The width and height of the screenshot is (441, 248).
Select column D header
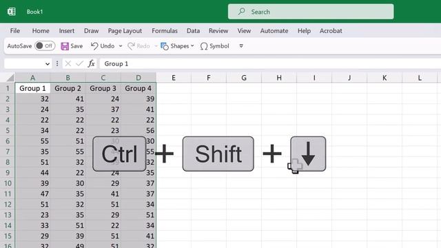click(139, 78)
